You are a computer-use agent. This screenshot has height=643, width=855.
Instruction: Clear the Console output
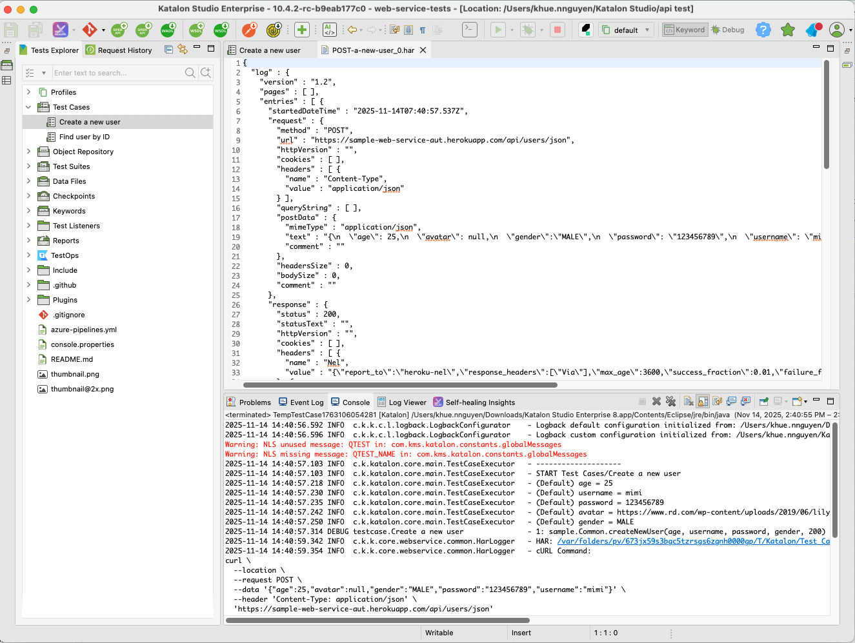(688, 401)
